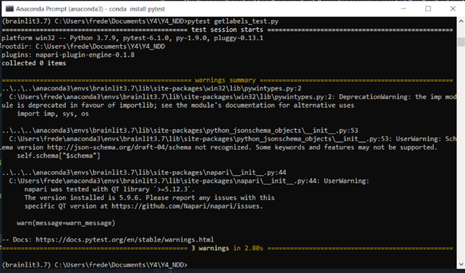Click the relative path ending 'python_jsonschema_objects\__init__.py:53'

pyautogui.click(x=180, y=131)
